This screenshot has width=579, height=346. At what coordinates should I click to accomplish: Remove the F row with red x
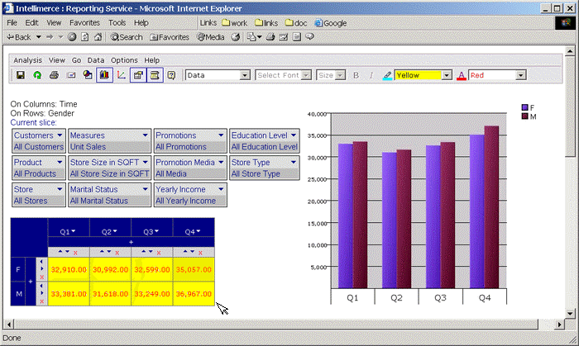click(x=41, y=277)
